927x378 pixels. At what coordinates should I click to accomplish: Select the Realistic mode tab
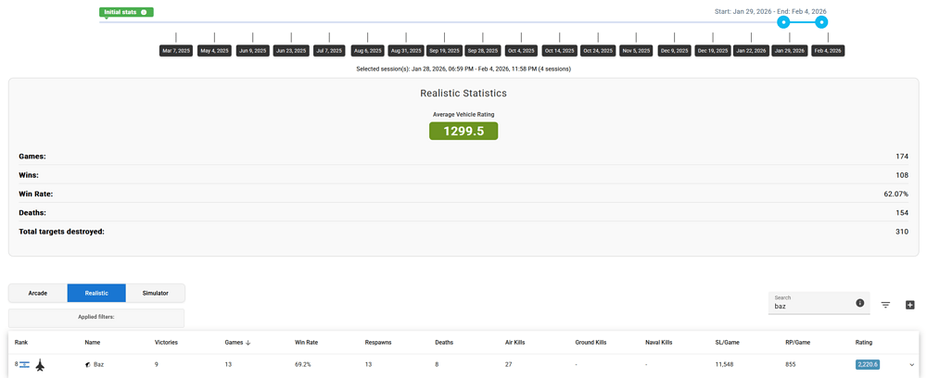(x=96, y=293)
